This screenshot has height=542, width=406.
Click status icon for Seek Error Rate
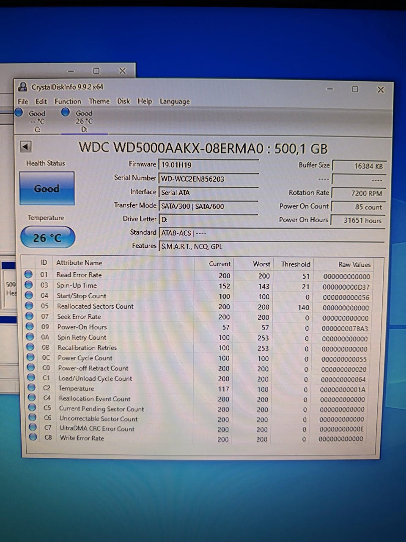coord(29,316)
